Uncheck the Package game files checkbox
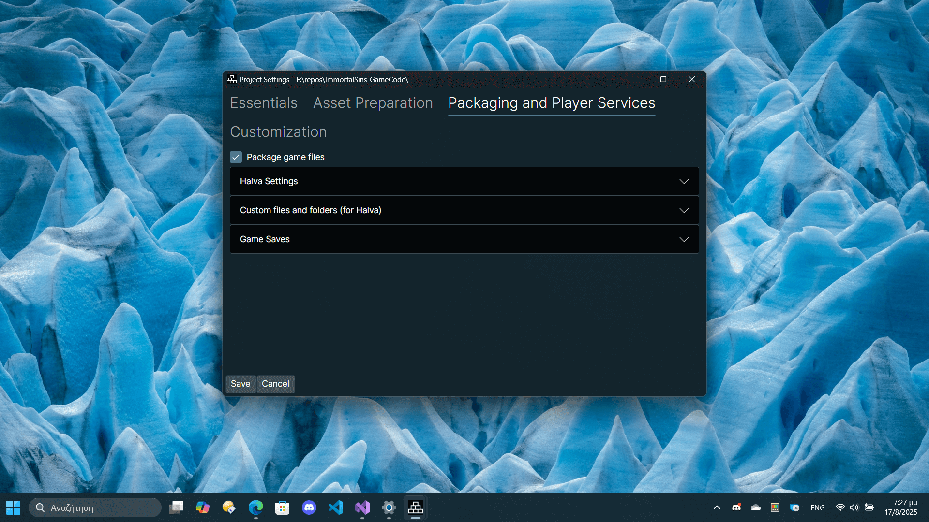Image resolution: width=929 pixels, height=522 pixels. click(236, 157)
